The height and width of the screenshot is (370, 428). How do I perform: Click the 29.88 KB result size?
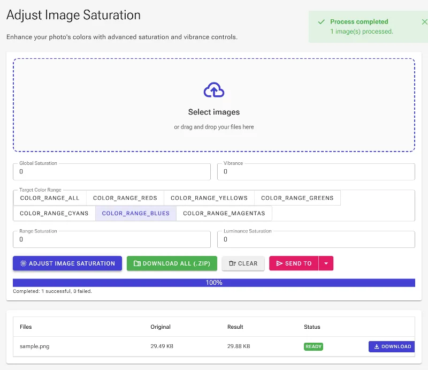click(239, 346)
